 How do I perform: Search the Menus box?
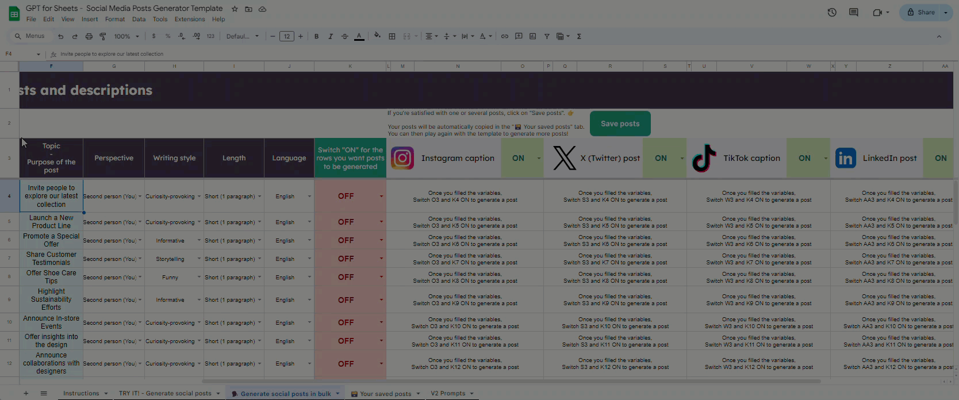point(31,36)
